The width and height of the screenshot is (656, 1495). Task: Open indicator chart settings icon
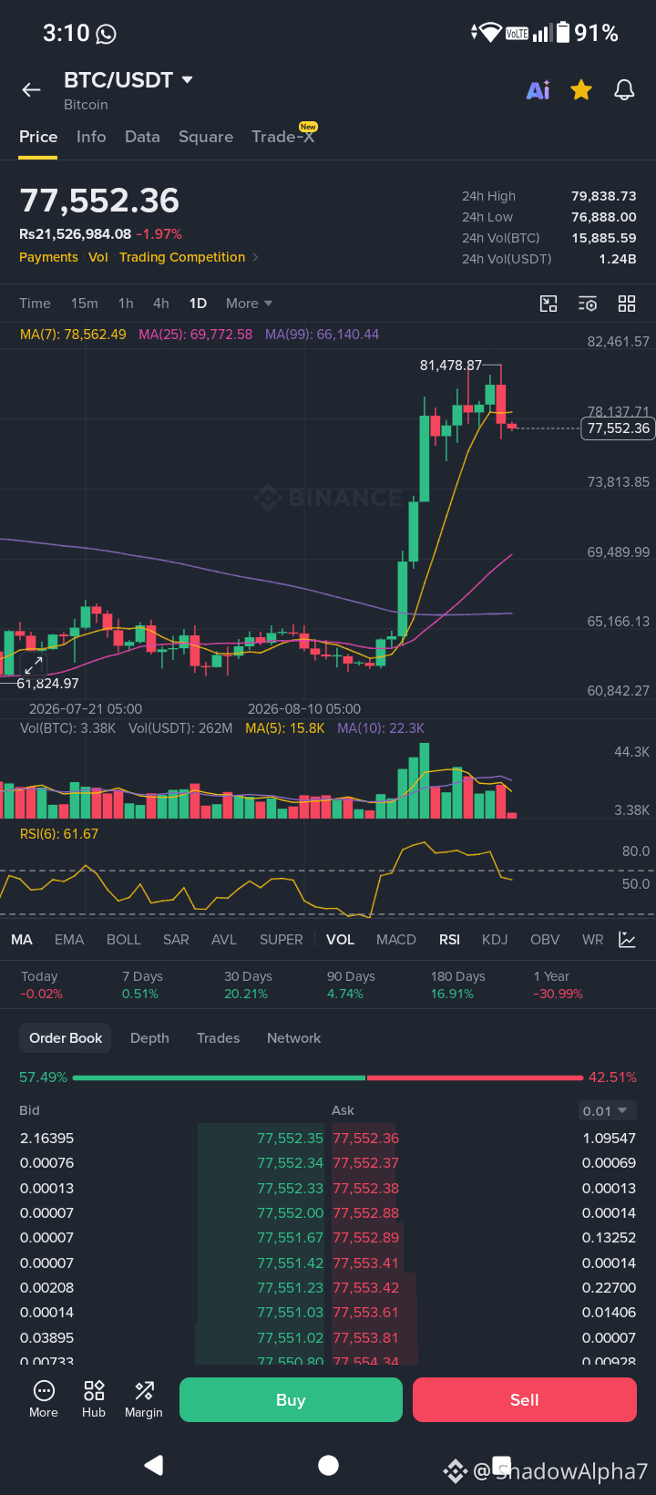pos(627,940)
